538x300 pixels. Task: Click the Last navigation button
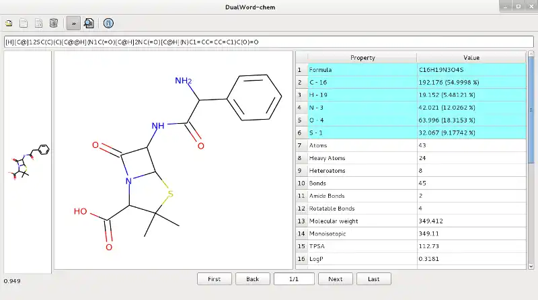coord(374,279)
